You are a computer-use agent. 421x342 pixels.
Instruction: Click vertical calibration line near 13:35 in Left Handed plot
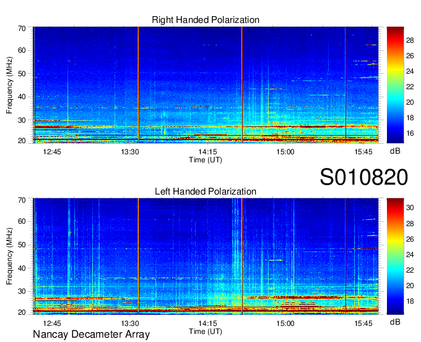point(138,256)
